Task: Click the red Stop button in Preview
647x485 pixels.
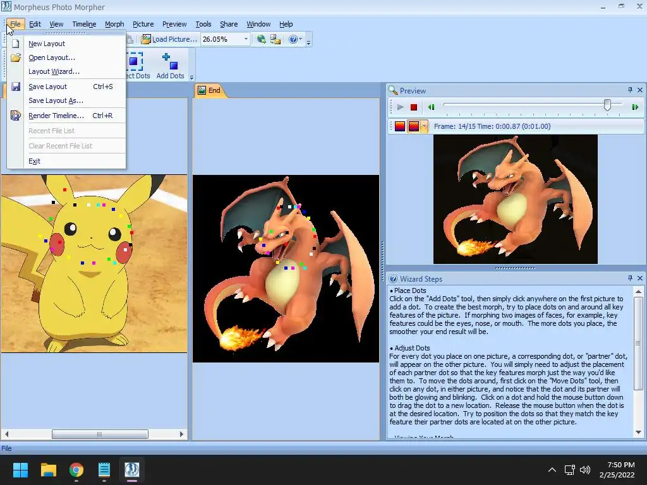Action: [414, 107]
